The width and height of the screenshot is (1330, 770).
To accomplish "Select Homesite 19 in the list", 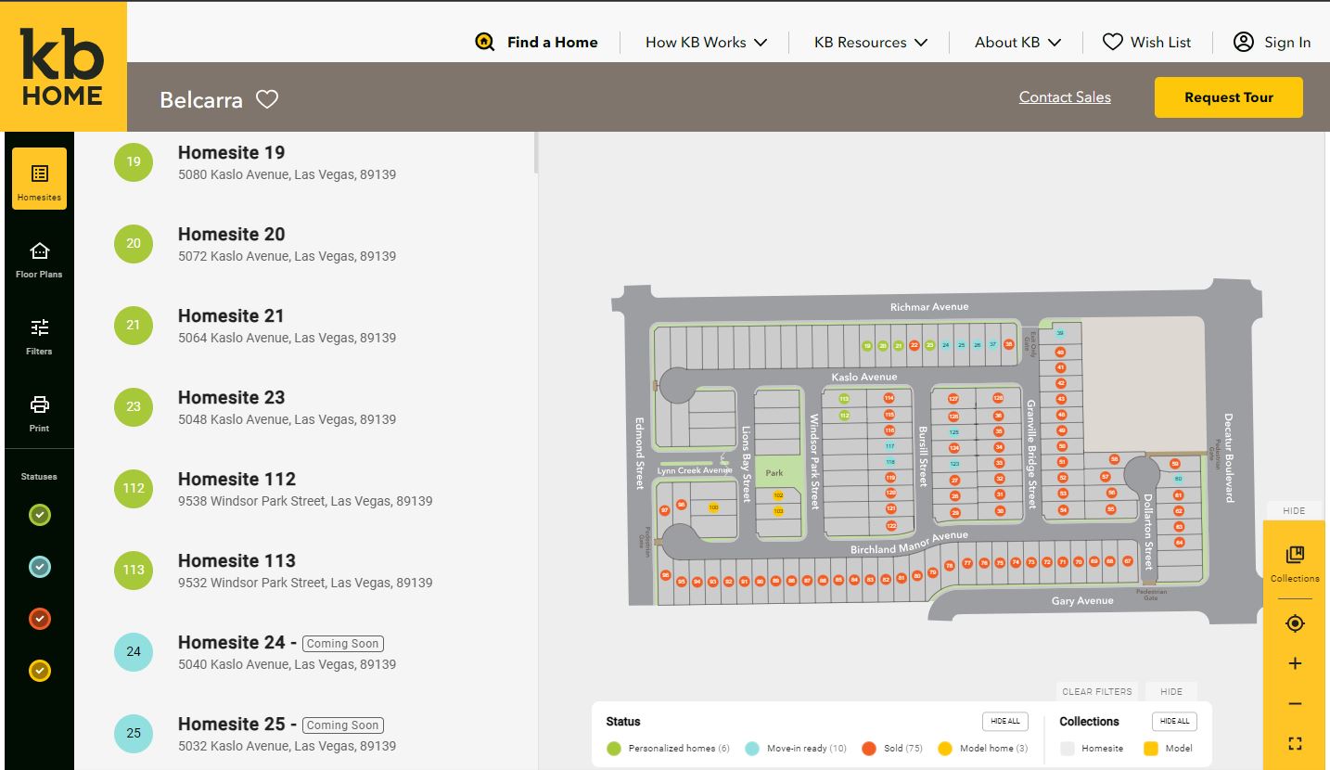I will click(306, 162).
